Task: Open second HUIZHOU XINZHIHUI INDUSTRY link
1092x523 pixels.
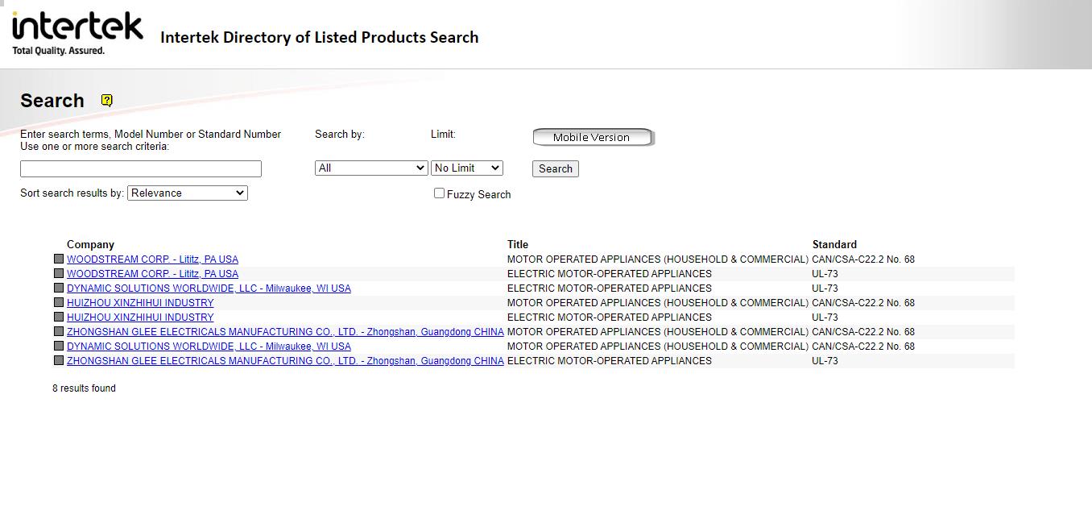Action: point(140,318)
